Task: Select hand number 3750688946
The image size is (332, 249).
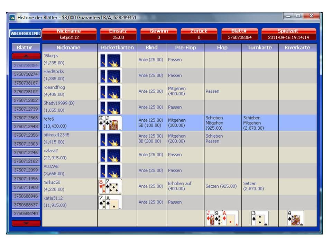Action: pos(26,196)
